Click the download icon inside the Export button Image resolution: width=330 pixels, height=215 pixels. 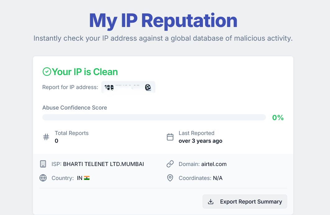pyautogui.click(x=211, y=201)
